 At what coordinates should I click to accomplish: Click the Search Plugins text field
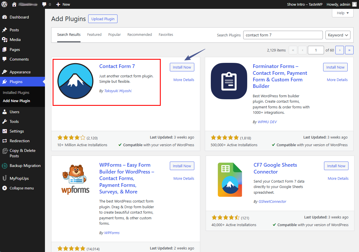click(283, 35)
